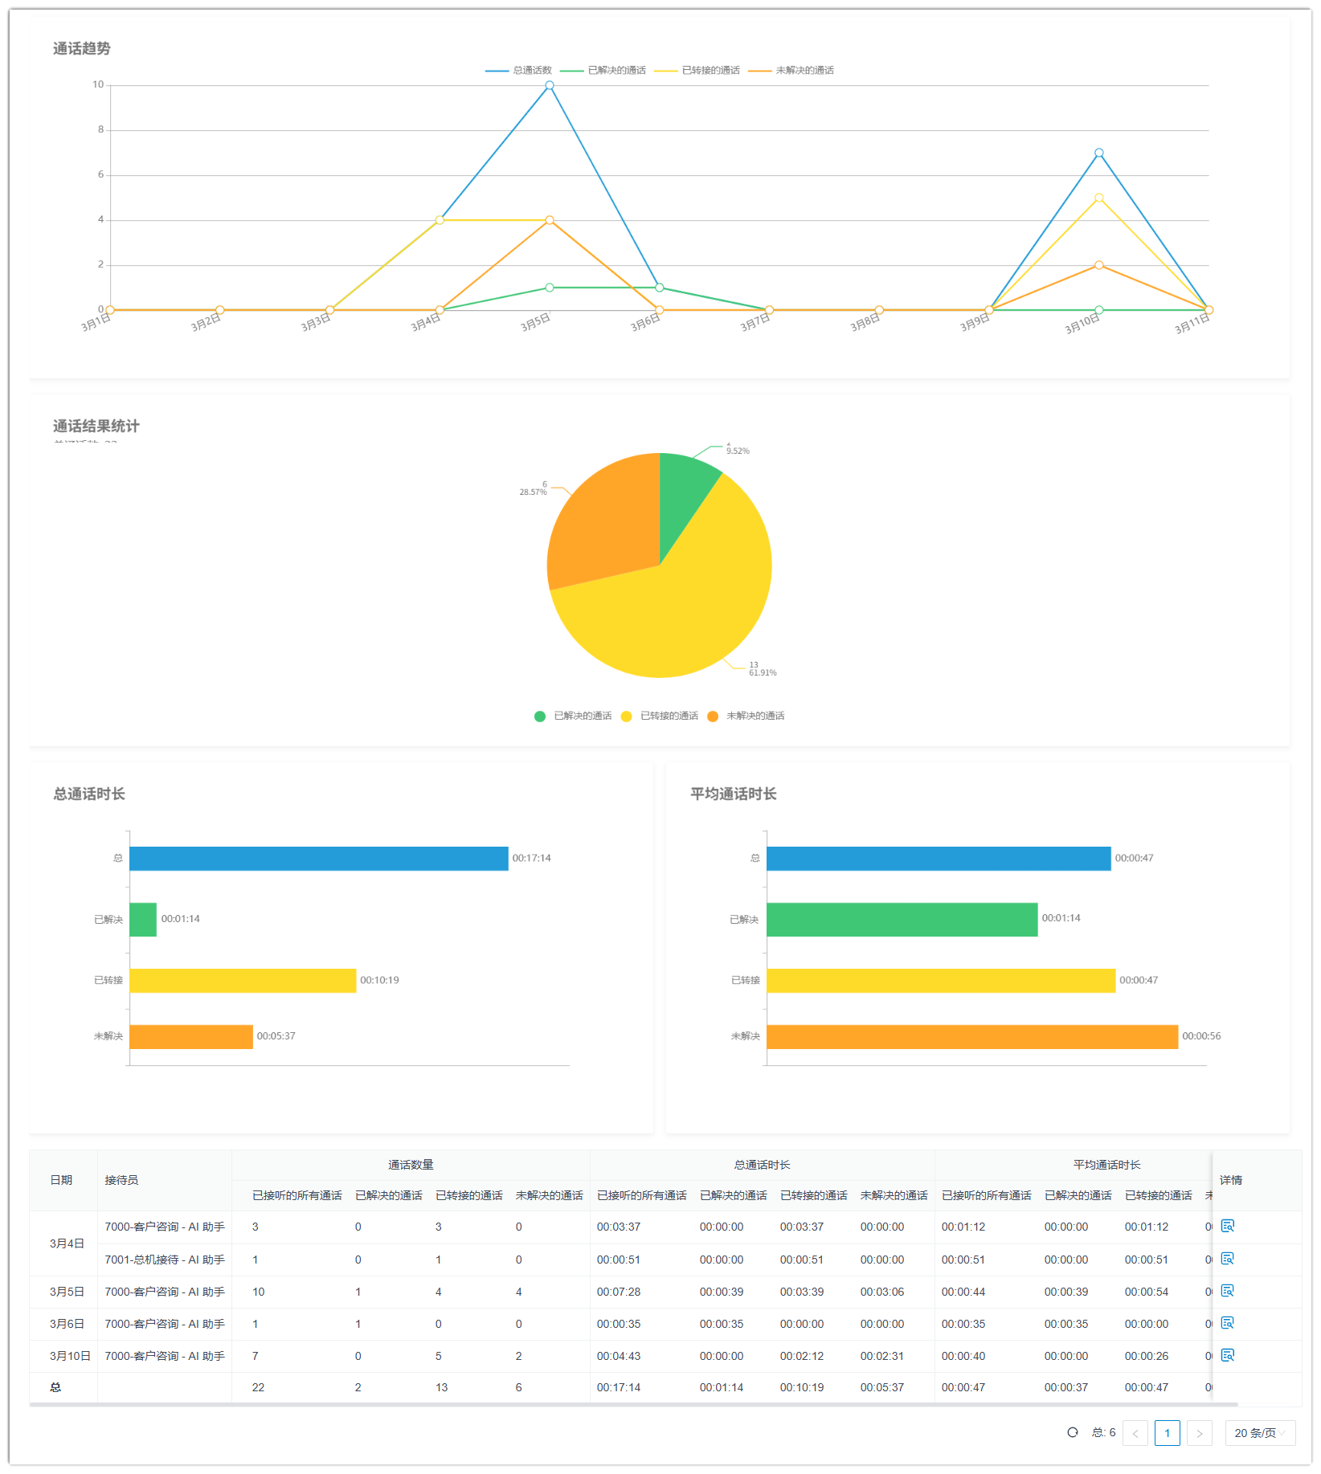The height and width of the screenshot is (1474, 1321).
Task: Toggle 总通话数 series in trend chart legend
Action: [519, 71]
